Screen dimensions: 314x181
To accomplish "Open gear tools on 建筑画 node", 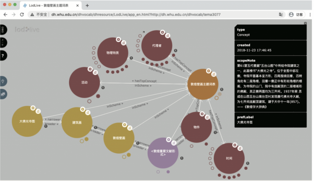I will coord(83,109).
